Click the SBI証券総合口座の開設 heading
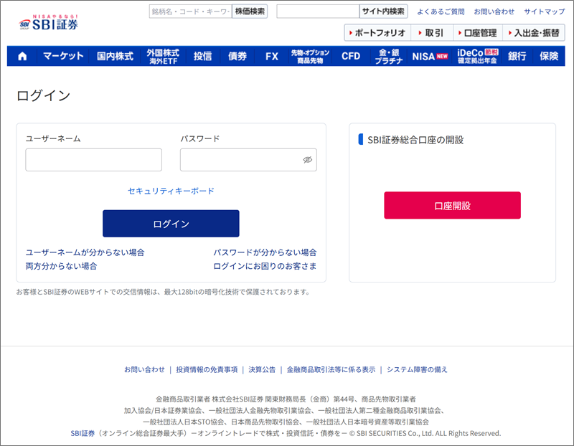Screen dimensions: 574x446 415,140
